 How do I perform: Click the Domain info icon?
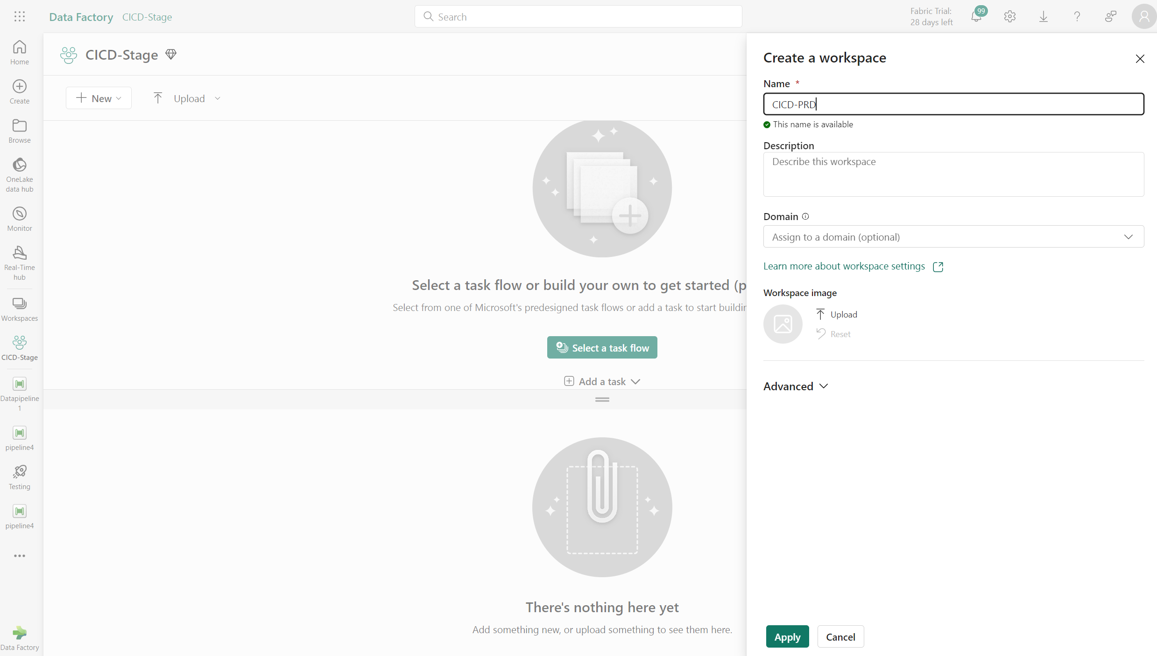805,216
